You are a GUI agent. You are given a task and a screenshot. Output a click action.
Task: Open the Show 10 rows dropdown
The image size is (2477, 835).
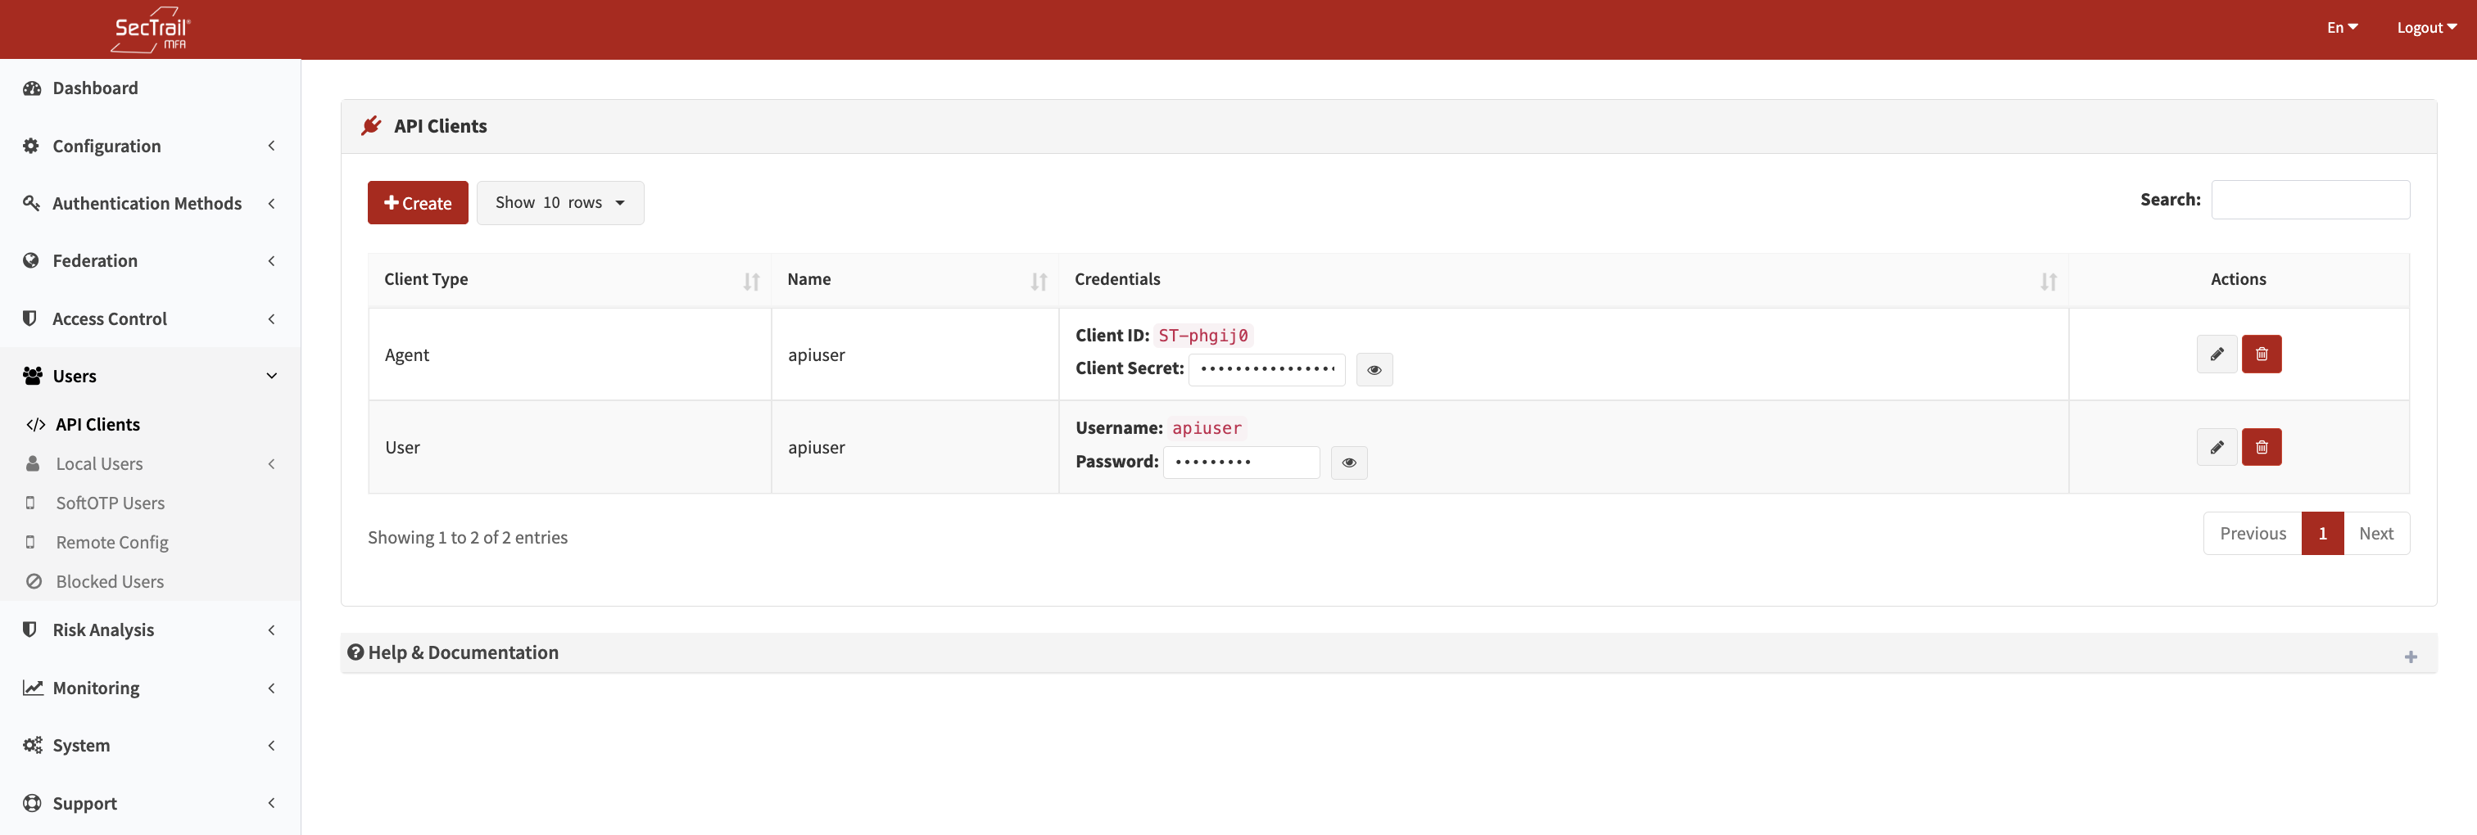(559, 203)
